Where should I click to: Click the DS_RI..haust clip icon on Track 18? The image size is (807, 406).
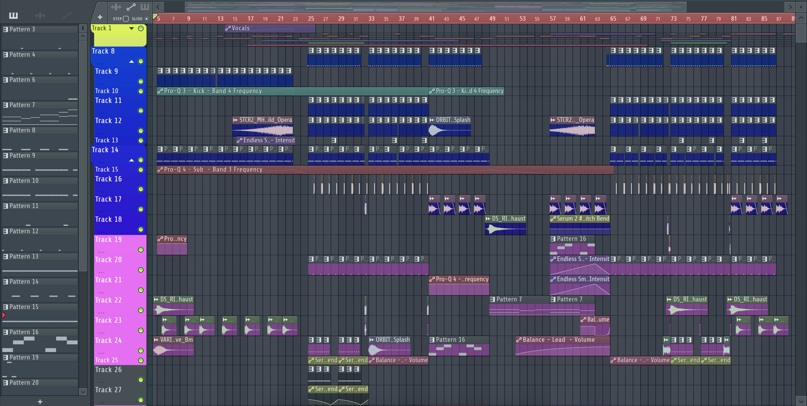(x=488, y=218)
